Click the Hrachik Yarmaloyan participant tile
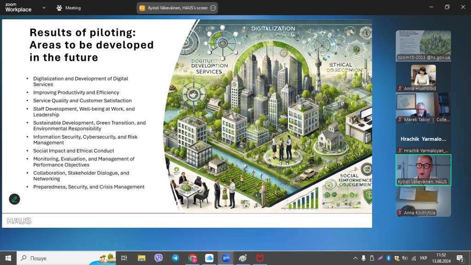The width and height of the screenshot is (471, 265). 423,139
